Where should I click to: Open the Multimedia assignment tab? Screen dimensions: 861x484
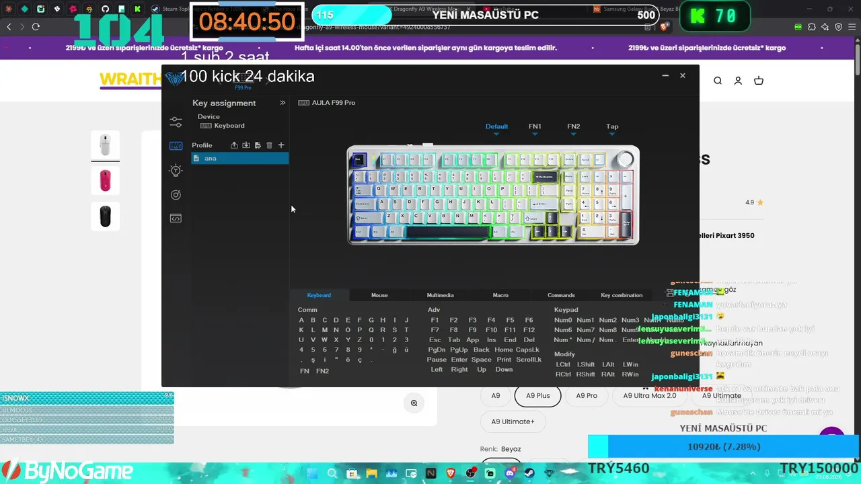click(x=440, y=295)
